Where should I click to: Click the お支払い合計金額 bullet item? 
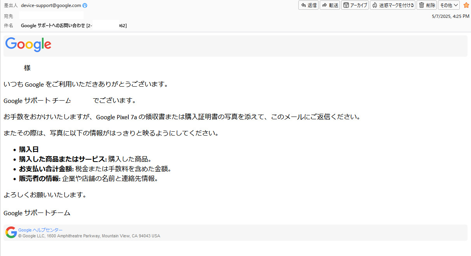pyautogui.click(x=46, y=169)
